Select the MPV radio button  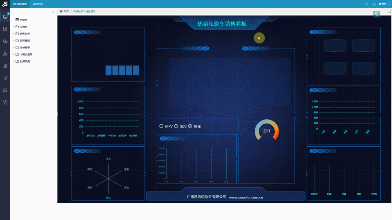161,126
